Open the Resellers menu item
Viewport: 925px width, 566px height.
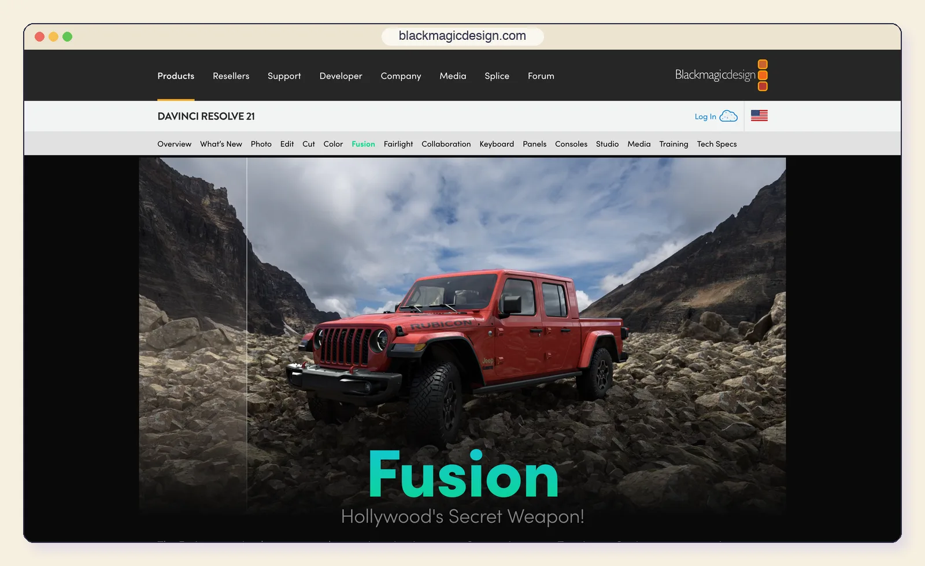231,76
